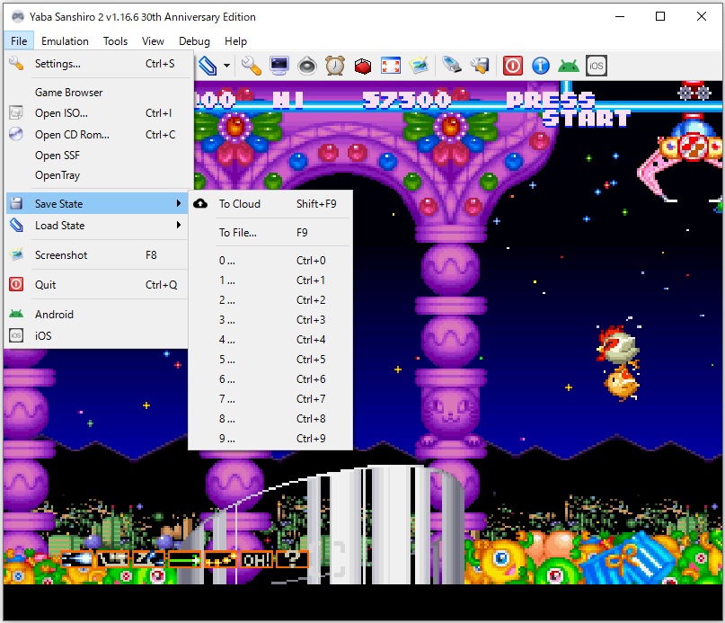Viewport: 725px width, 623px height.
Task: Click the alarm clock frame-limiter icon
Action: pos(335,66)
